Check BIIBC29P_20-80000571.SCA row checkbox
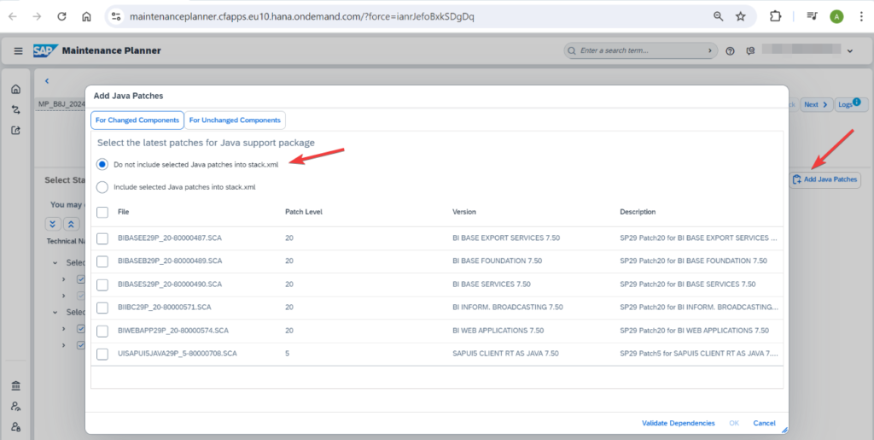The height and width of the screenshot is (440, 874). click(102, 308)
